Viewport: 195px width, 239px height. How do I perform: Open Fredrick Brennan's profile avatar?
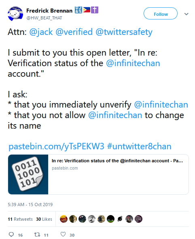click(15, 14)
